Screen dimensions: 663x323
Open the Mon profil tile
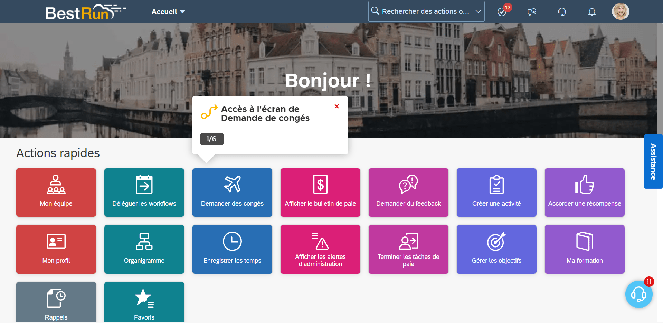(x=56, y=249)
